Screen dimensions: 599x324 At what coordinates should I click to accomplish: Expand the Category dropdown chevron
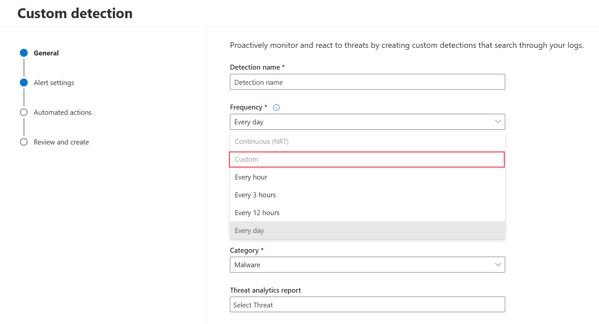[x=498, y=265]
